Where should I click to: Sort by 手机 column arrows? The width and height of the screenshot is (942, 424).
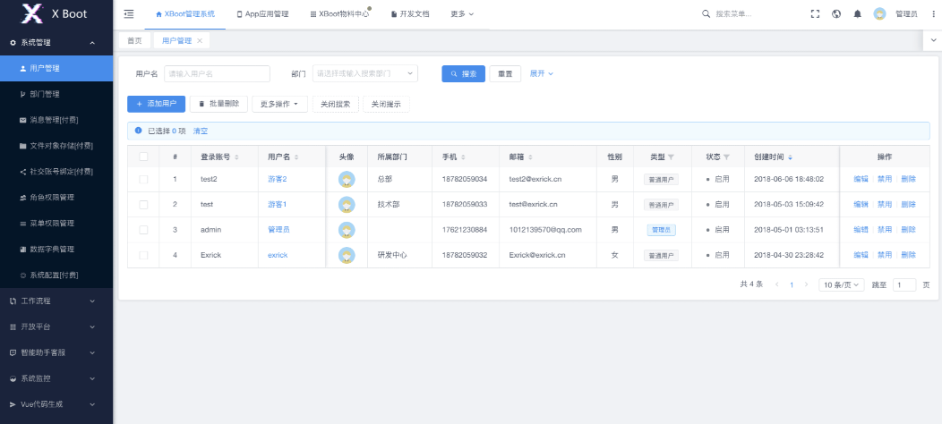[x=463, y=157]
